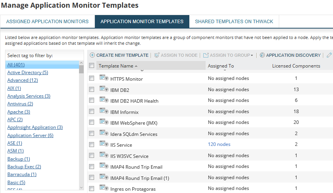Filter by the Active Directory (5) tag

pos(27,73)
